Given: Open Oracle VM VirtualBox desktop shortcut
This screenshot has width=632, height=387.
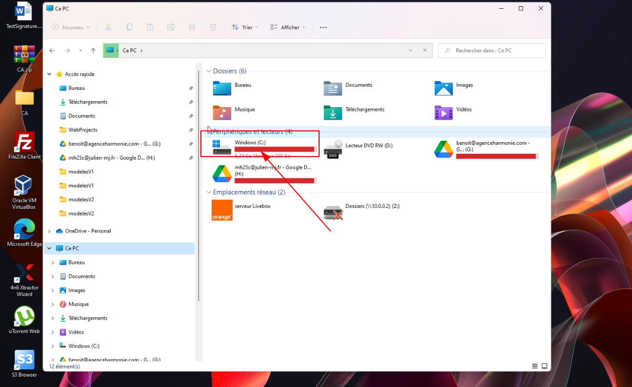Looking at the screenshot, I should tap(24, 192).
